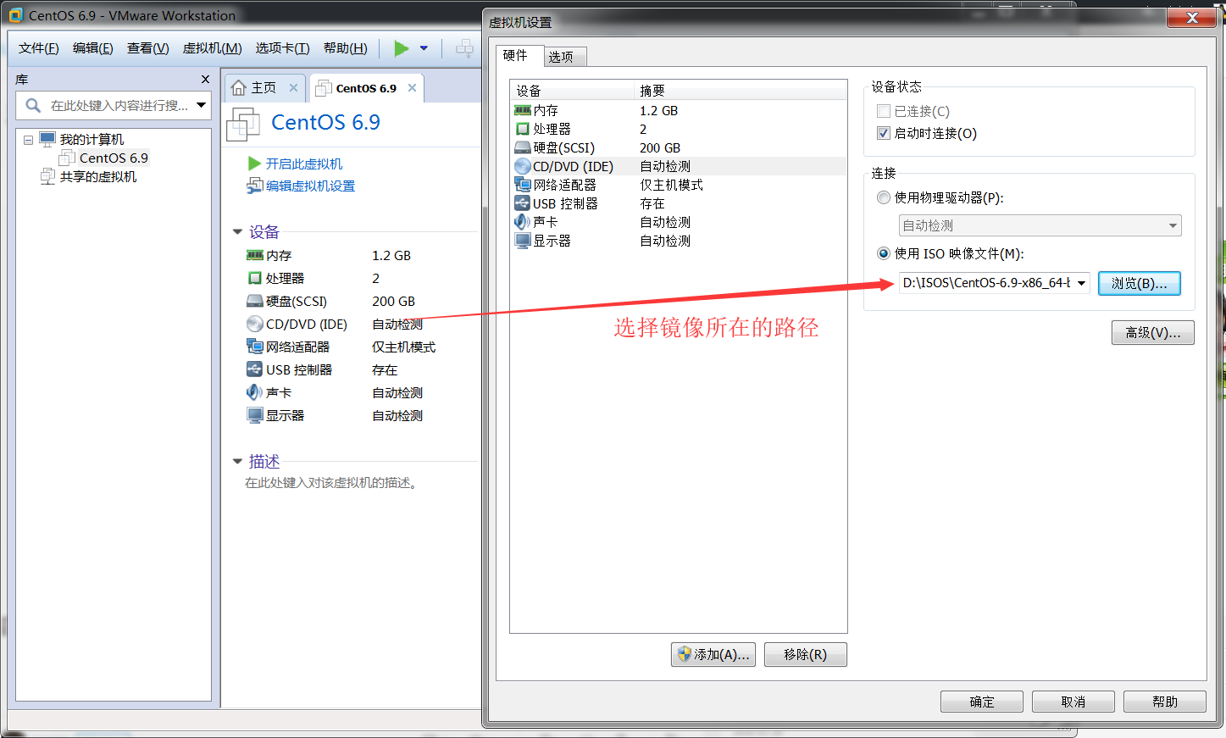This screenshot has width=1226, height=738.
Task: Click 确定 to confirm settings
Action: (982, 702)
